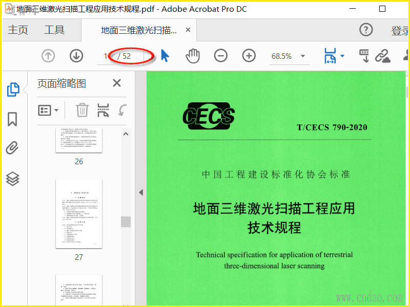Open thumbnail options menu dropdown
This screenshot has width=410, height=307.
pyautogui.click(x=48, y=110)
